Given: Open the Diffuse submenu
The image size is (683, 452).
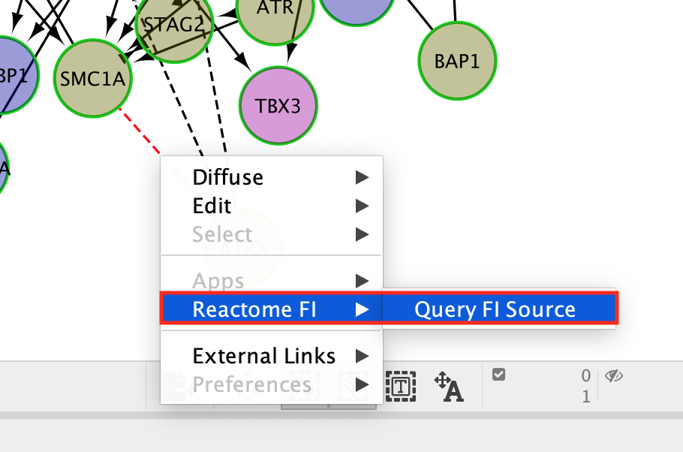Looking at the screenshot, I should coord(228,177).
